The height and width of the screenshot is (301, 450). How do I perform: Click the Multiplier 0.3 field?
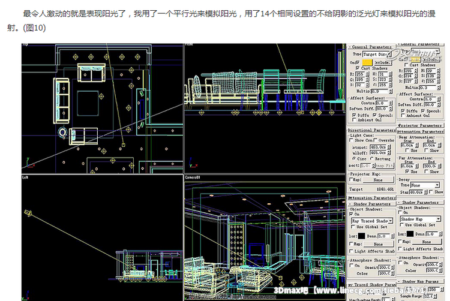tap(428, 88)
